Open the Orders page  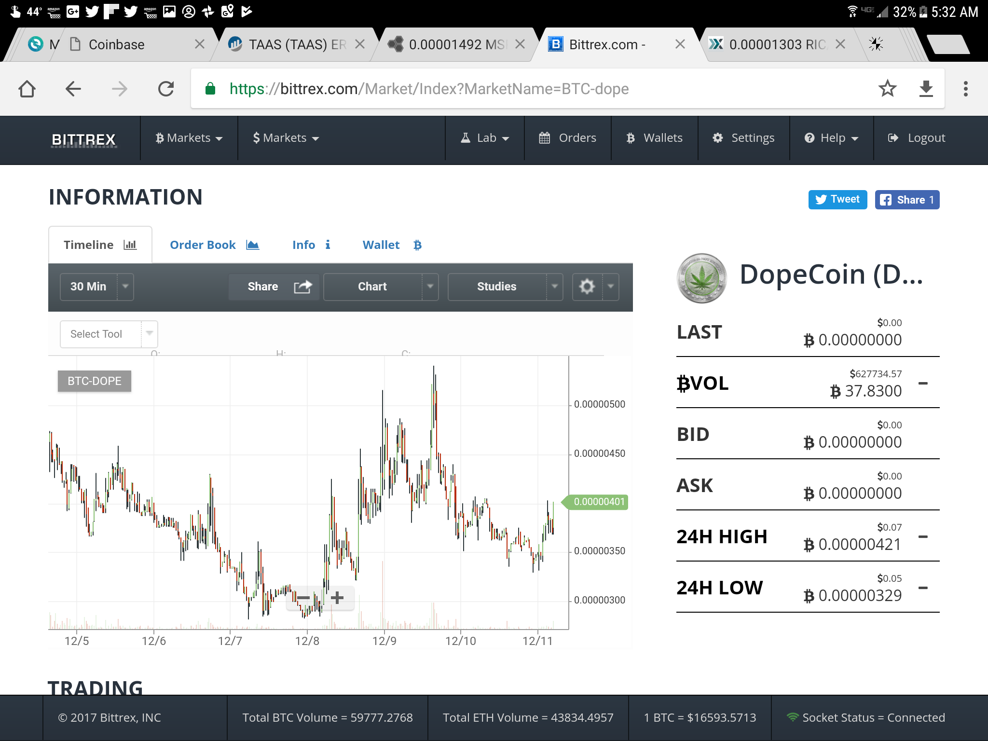(567, 138)
